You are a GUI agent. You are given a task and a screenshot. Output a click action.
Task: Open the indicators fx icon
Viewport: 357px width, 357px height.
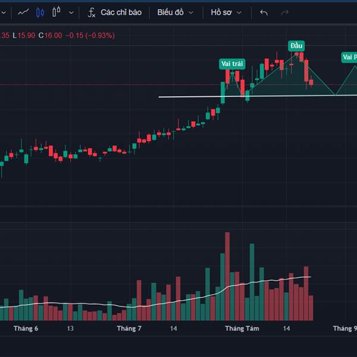click(x=92, y=12)
